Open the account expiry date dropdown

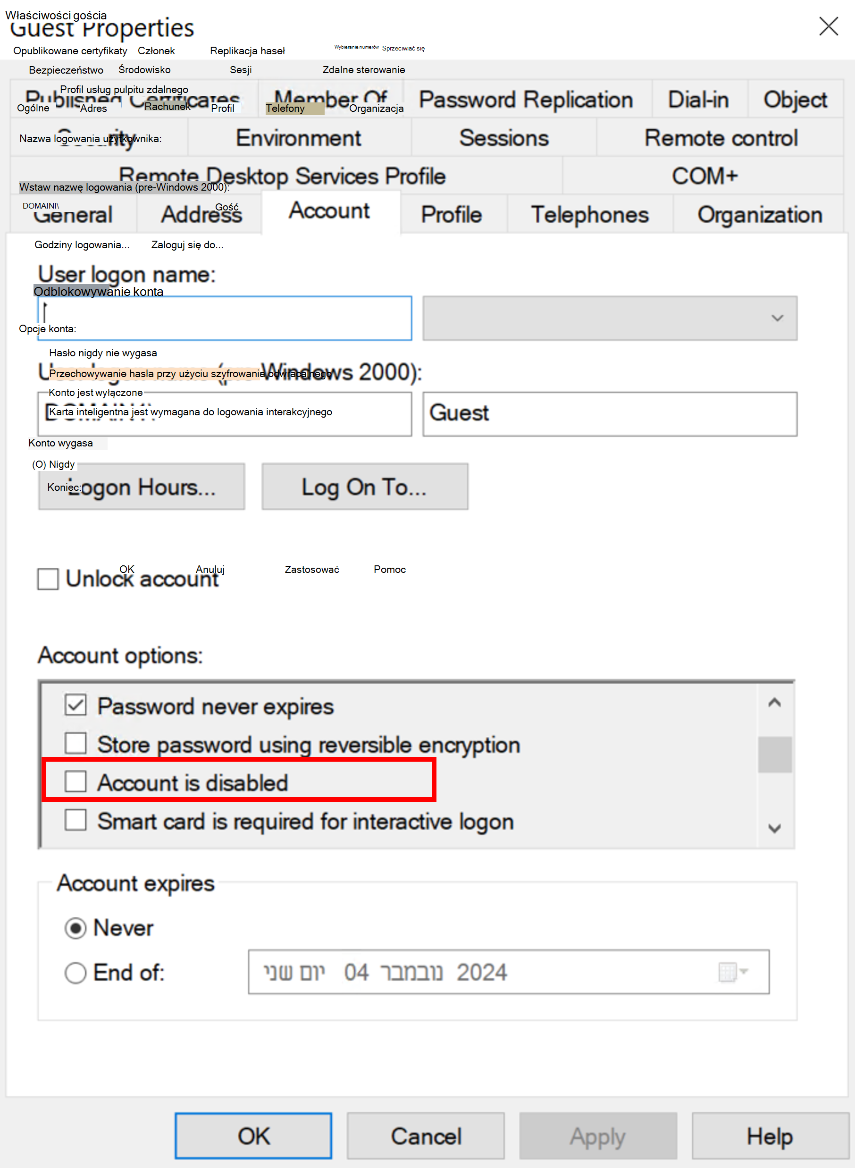[x=744, y=971]
